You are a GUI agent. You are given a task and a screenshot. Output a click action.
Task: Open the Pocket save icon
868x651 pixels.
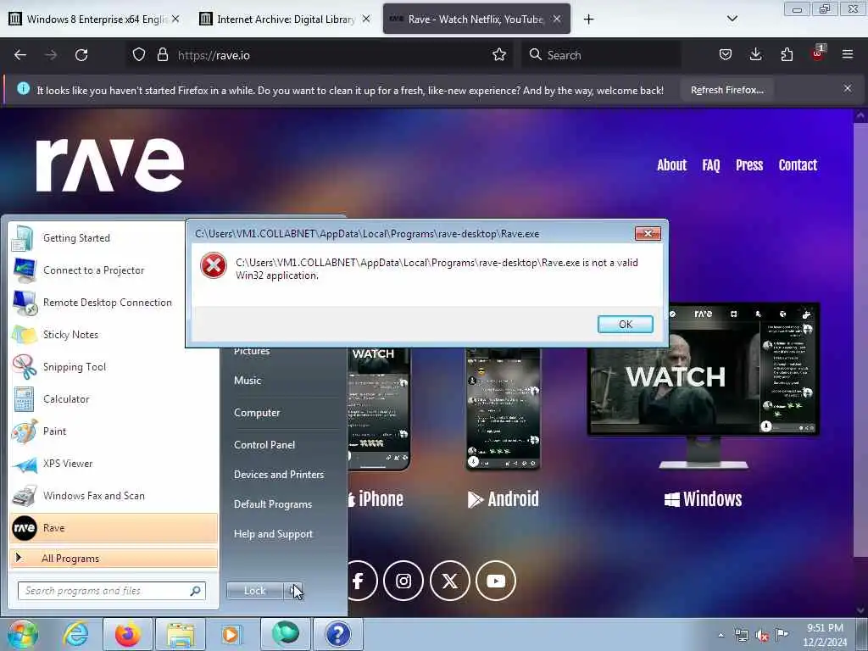pyautogui.click(x=726, y=55)
